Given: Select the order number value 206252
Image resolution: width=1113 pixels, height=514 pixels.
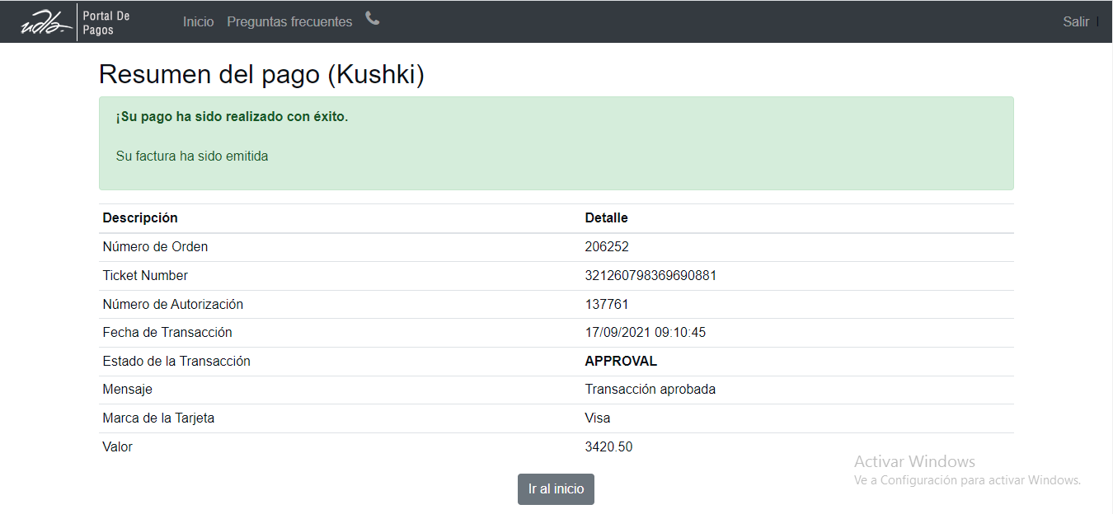Looking at the screenshot, I should coord(607,247).
